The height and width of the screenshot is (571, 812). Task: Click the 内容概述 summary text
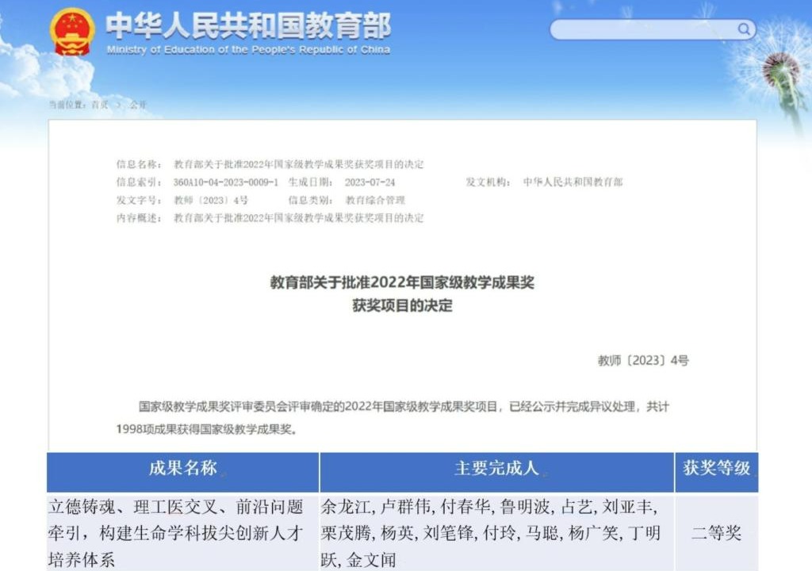click(x=298, y=218)
